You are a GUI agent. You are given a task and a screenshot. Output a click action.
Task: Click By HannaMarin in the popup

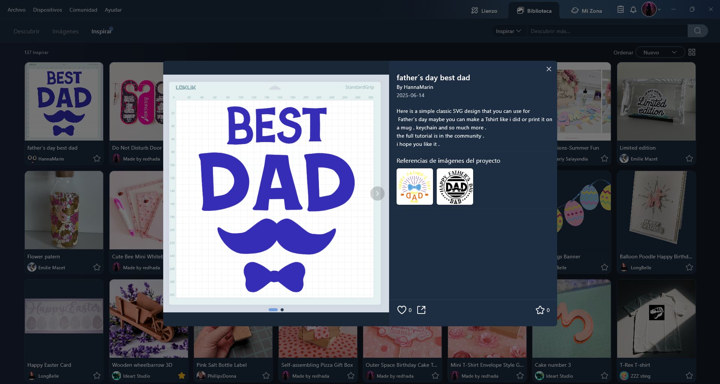click(x=415, y=87)
